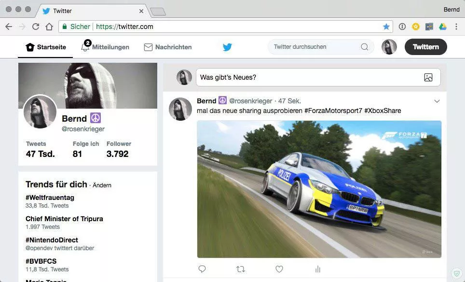Close the Twitter browser tab
This screenshot has width=465, height=282.
pyautogui.click(x=141, y=11)
